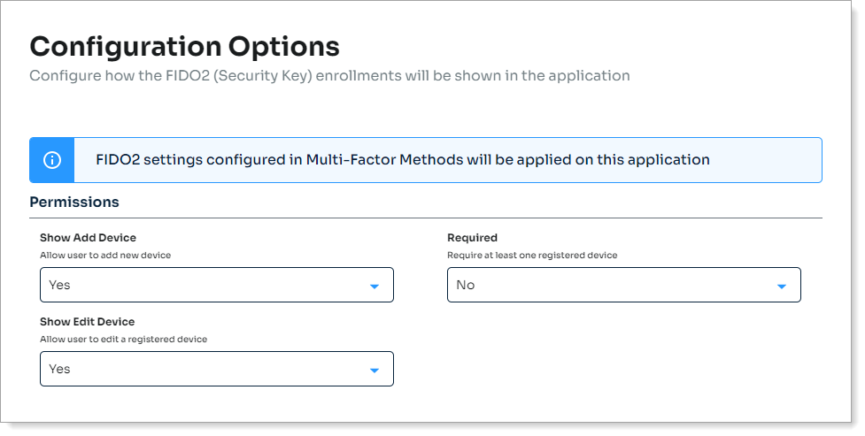Click the 'Show Add Device' label

tap(88, 238)
